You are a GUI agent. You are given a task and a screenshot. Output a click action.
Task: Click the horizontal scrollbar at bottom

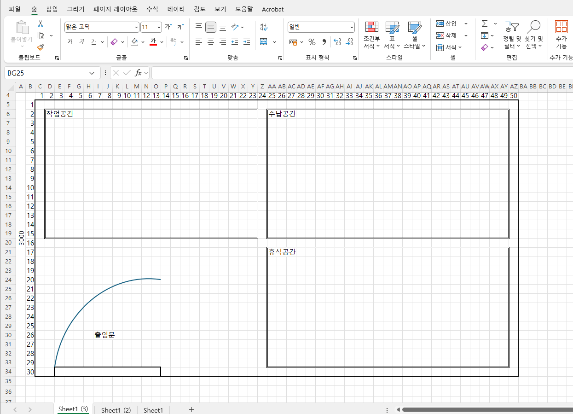coord(487,409)
